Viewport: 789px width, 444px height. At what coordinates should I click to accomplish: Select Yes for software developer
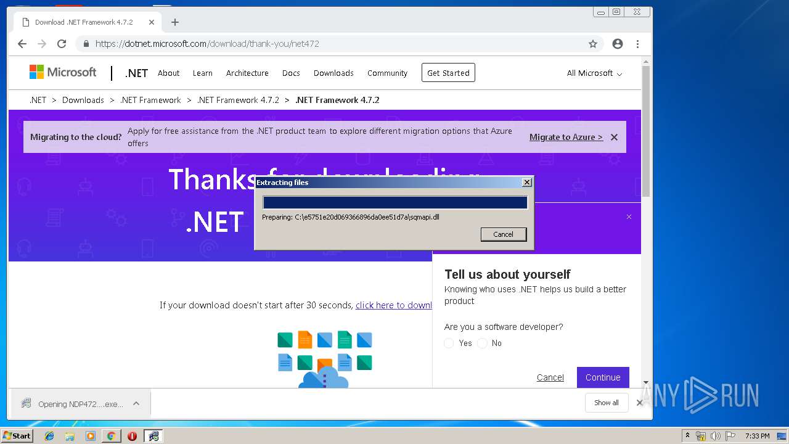449,343
